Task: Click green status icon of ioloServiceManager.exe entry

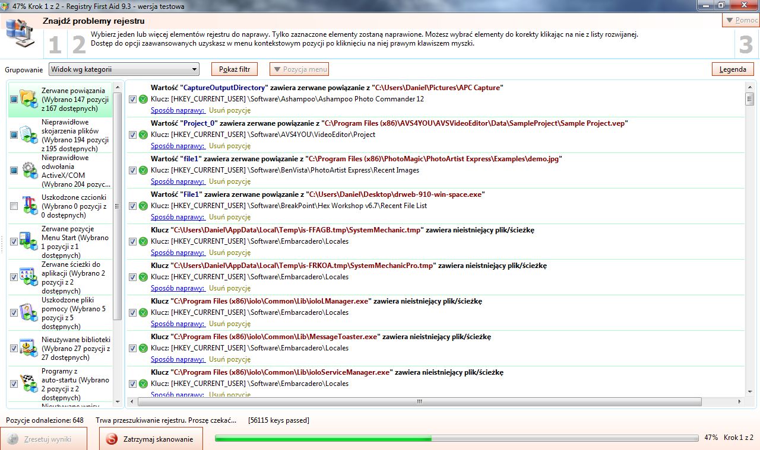Action: (143, 384)
